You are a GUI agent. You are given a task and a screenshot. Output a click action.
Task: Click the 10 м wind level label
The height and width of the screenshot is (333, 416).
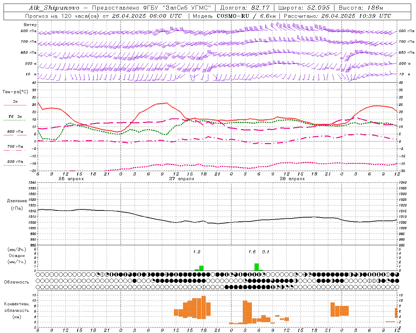pyautogui.click(x=31, y=74)
